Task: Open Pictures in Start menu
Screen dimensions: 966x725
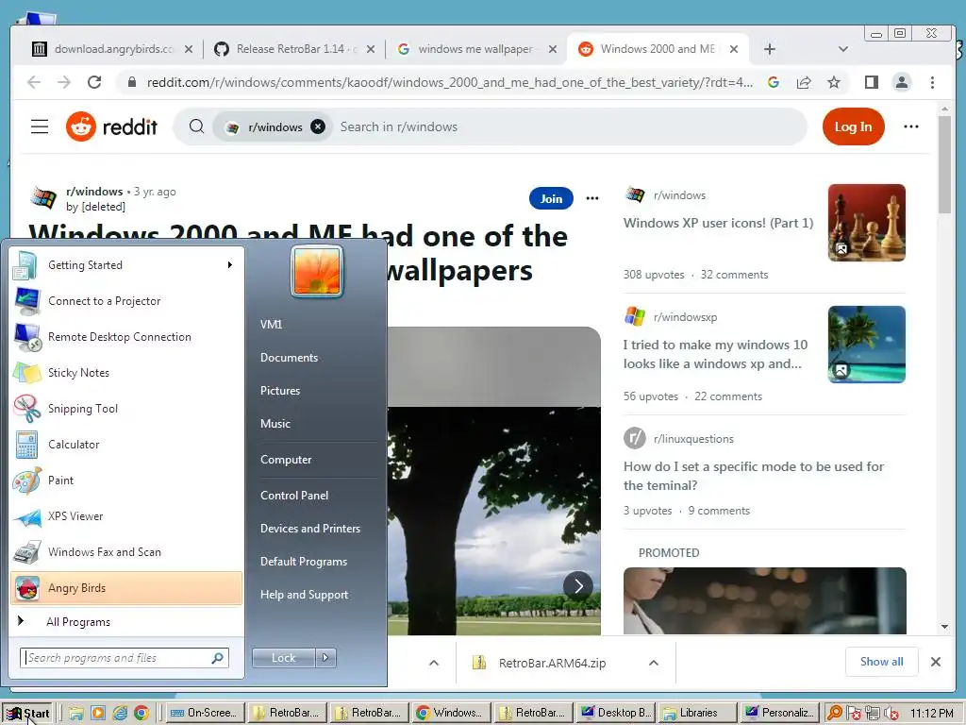Action: point(280,391)
